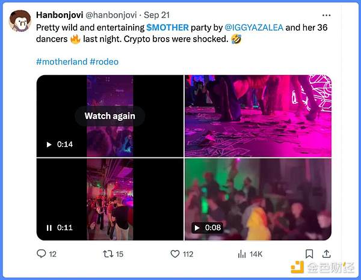Bookmark this post
361x280 pixels.
pos(309,254)
